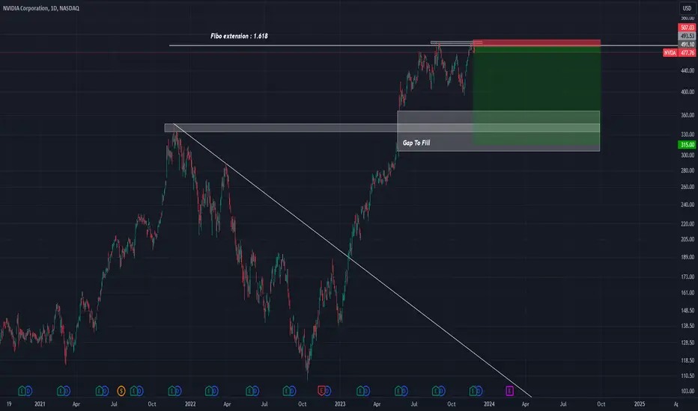Click the 2022 label on the time axis
Image resolution: width=698 pixels, height=411 pixels.
(x=190, y=404)
